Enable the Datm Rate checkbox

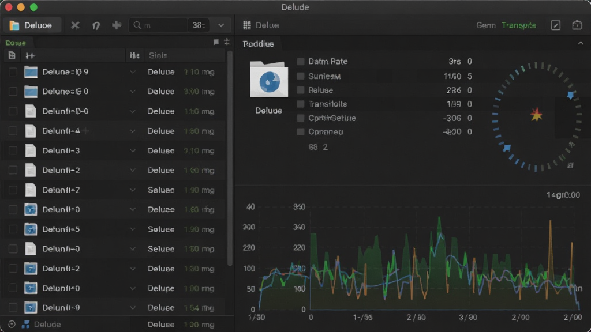300,61
